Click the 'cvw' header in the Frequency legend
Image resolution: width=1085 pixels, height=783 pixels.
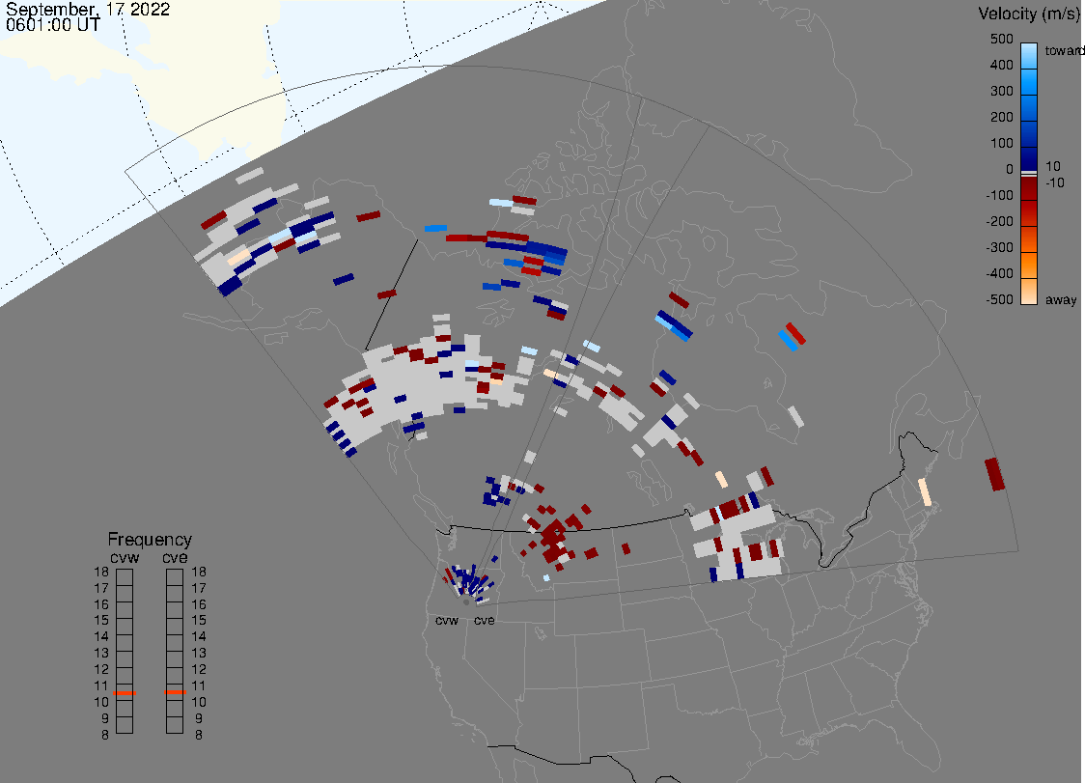point(125,557)
